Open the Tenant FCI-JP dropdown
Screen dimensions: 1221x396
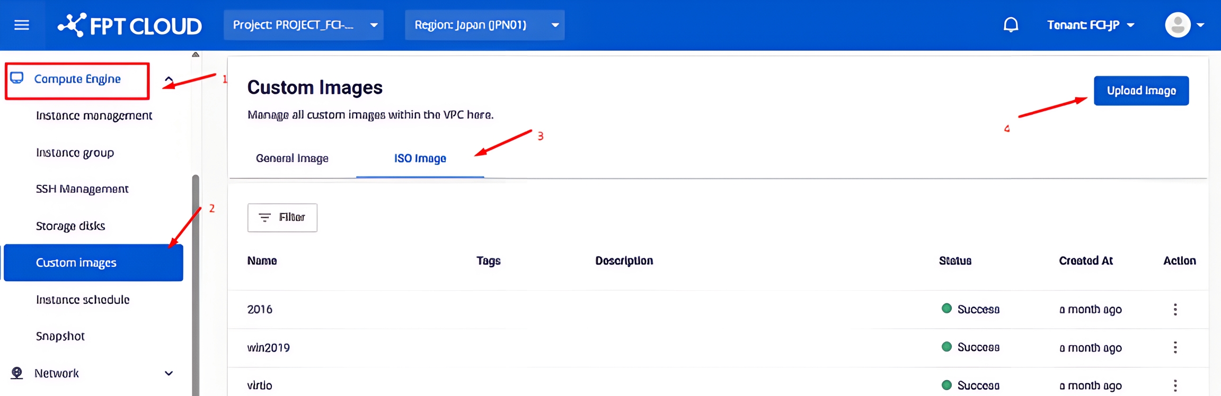pos(1090,25)
